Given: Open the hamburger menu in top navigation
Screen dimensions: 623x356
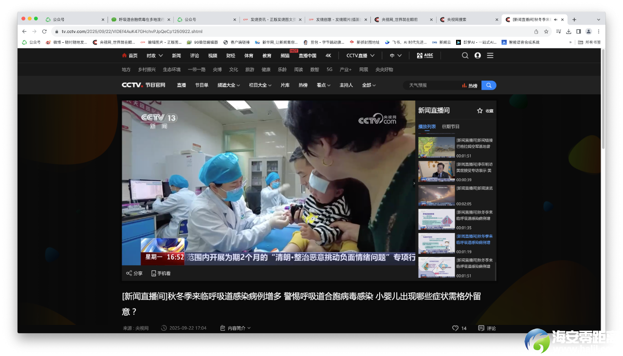Looking at the screenshot, I should point(490,55).
